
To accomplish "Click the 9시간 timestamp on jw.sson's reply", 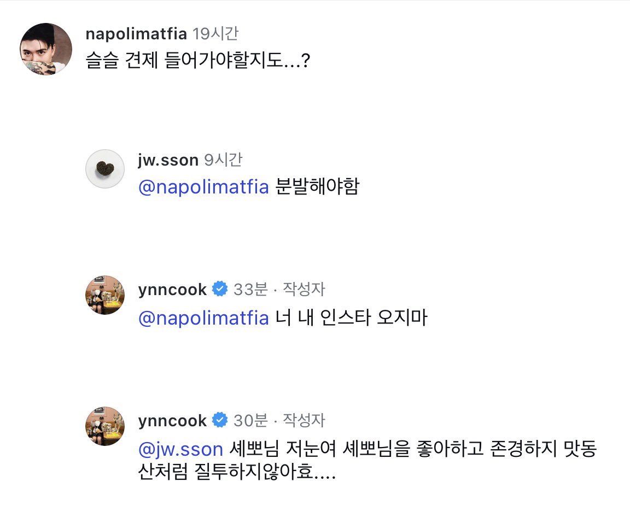I will (x=223, y=160).
